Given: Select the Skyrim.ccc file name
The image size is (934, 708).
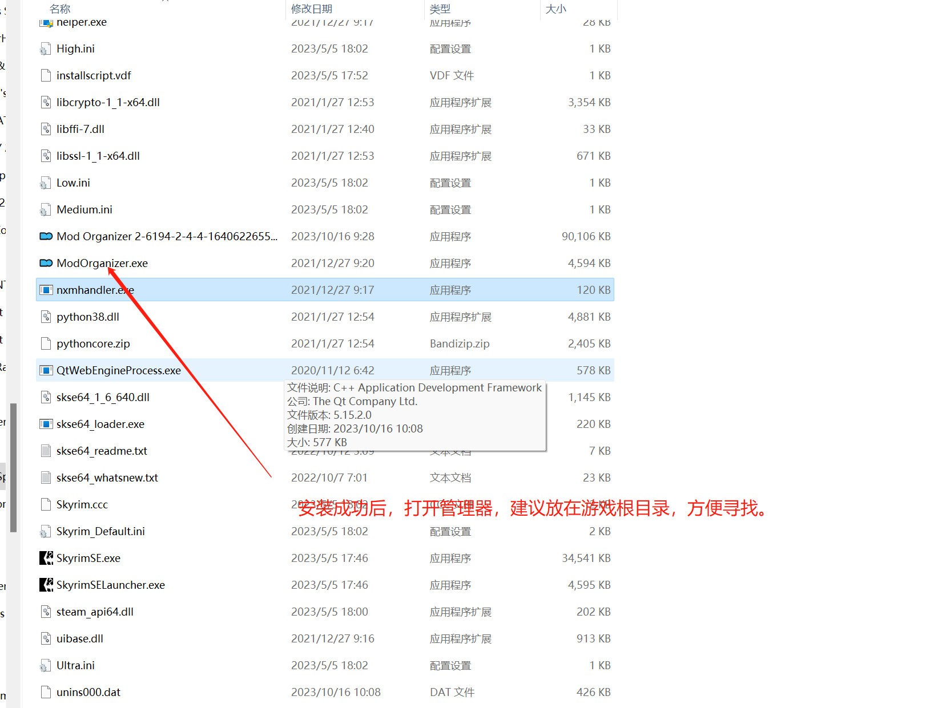Looking at the screenshot, I should [82, 504].
